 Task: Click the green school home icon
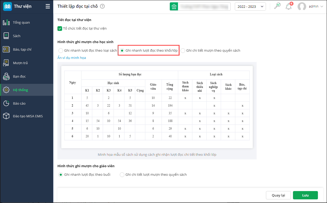(174, 6)
